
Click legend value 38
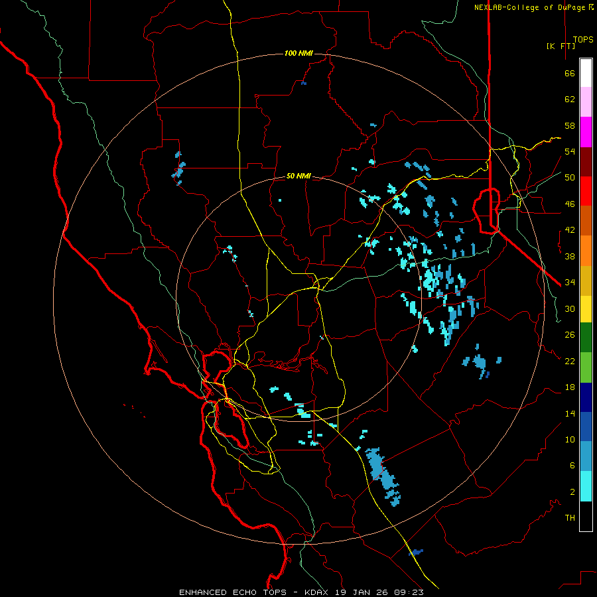click(x=570, y=256)
